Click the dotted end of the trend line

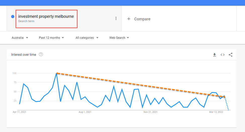click(227, 104)
